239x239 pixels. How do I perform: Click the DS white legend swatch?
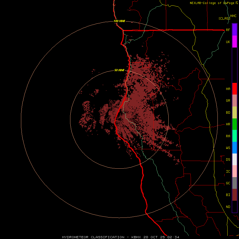click(234, 159)
